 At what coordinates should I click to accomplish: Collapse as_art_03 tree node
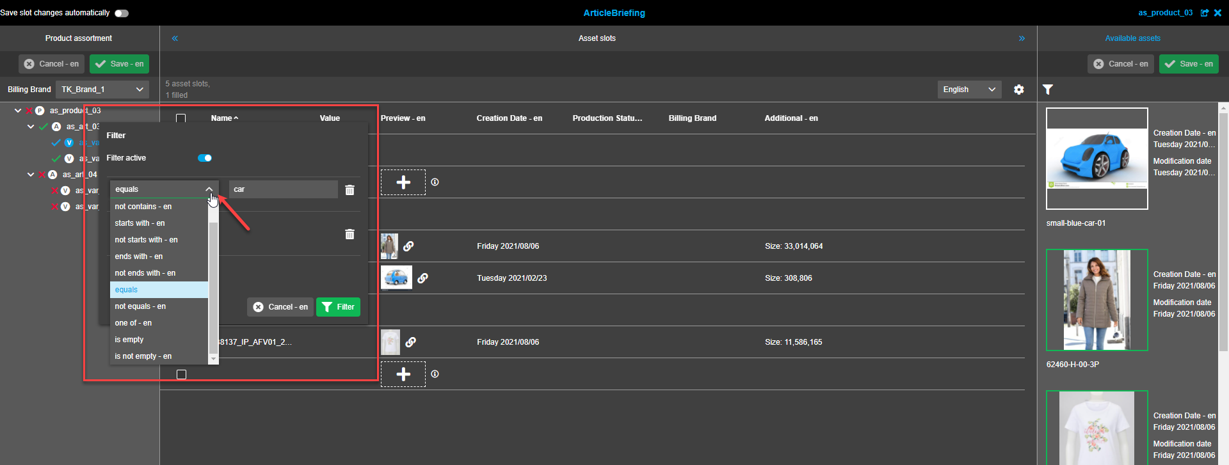tap(31, 127)
